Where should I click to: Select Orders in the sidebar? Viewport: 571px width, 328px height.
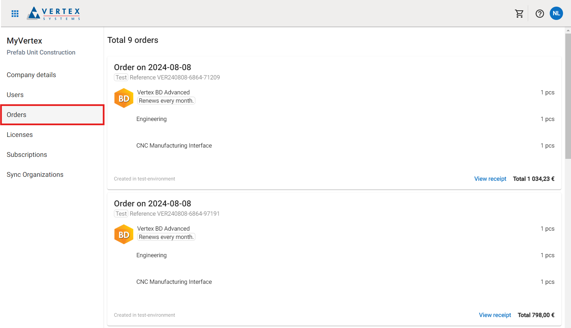coord(52,115)
